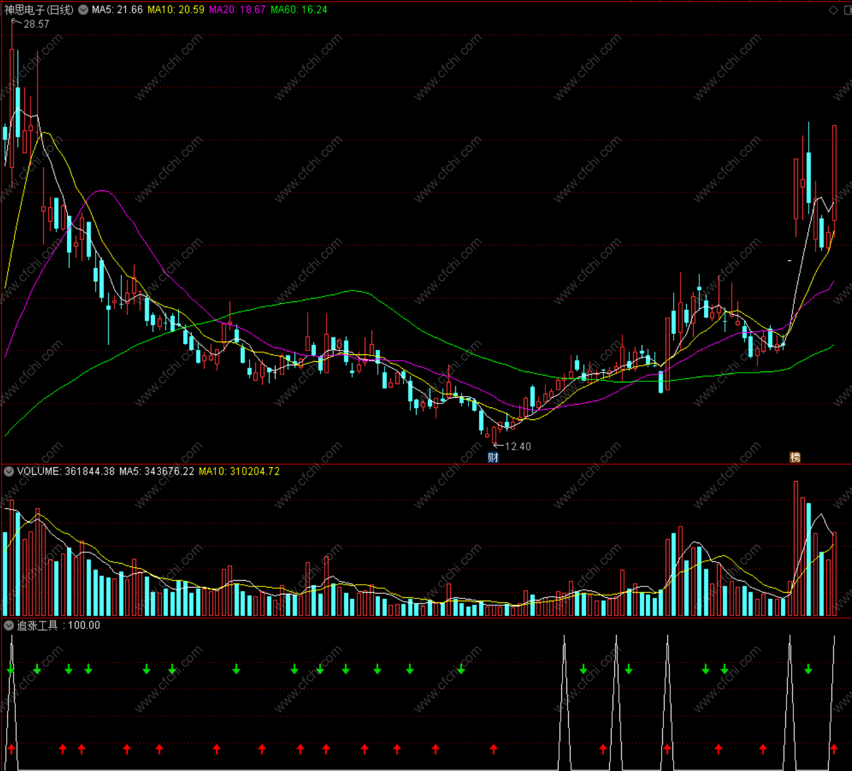Viewport: 852px width, 771px height.
Task: Click the MA60: 16.24 label
Action: (299, 10)
